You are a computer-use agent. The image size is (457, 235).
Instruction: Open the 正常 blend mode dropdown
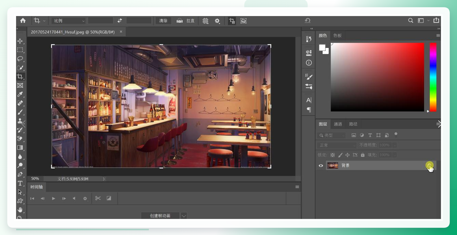[337, 145]
